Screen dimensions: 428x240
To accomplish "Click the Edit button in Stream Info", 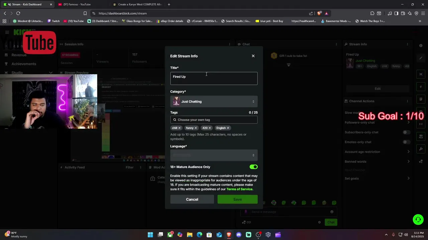I will (378, 89).
